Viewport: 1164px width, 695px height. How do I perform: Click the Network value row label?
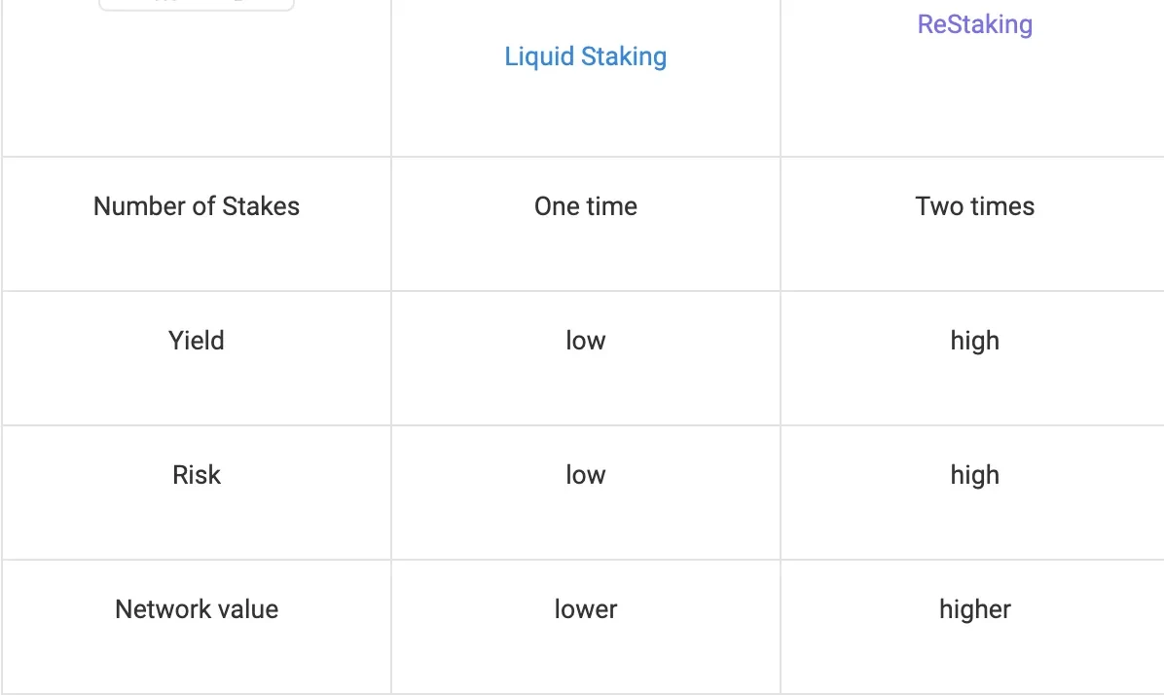click(197, 609)
